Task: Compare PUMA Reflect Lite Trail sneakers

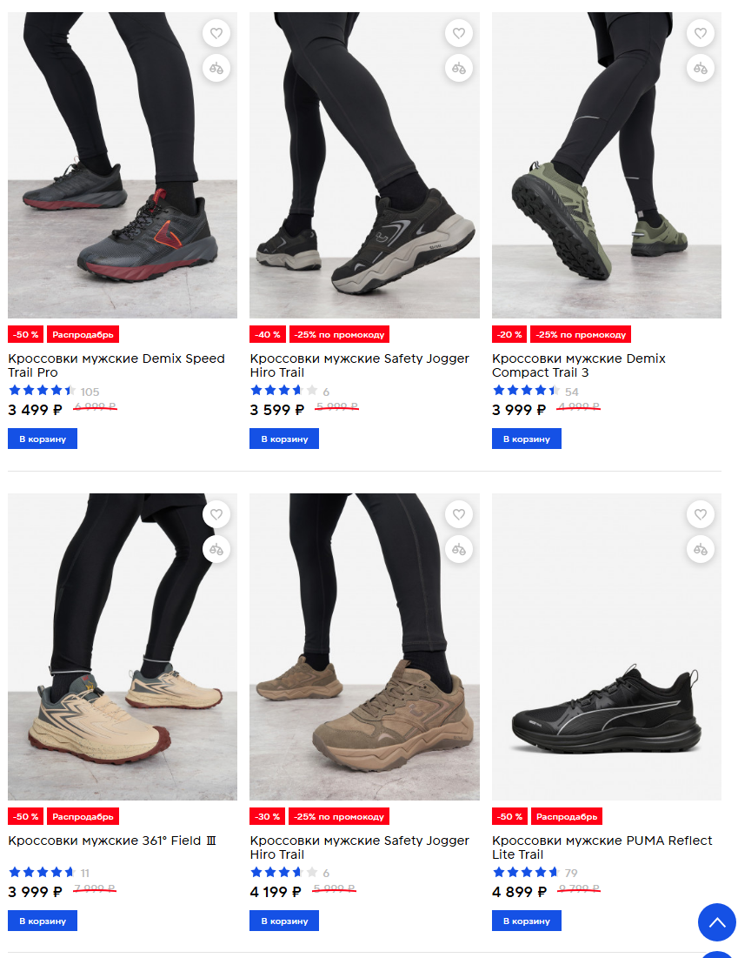Action: [x=700, y=549]
